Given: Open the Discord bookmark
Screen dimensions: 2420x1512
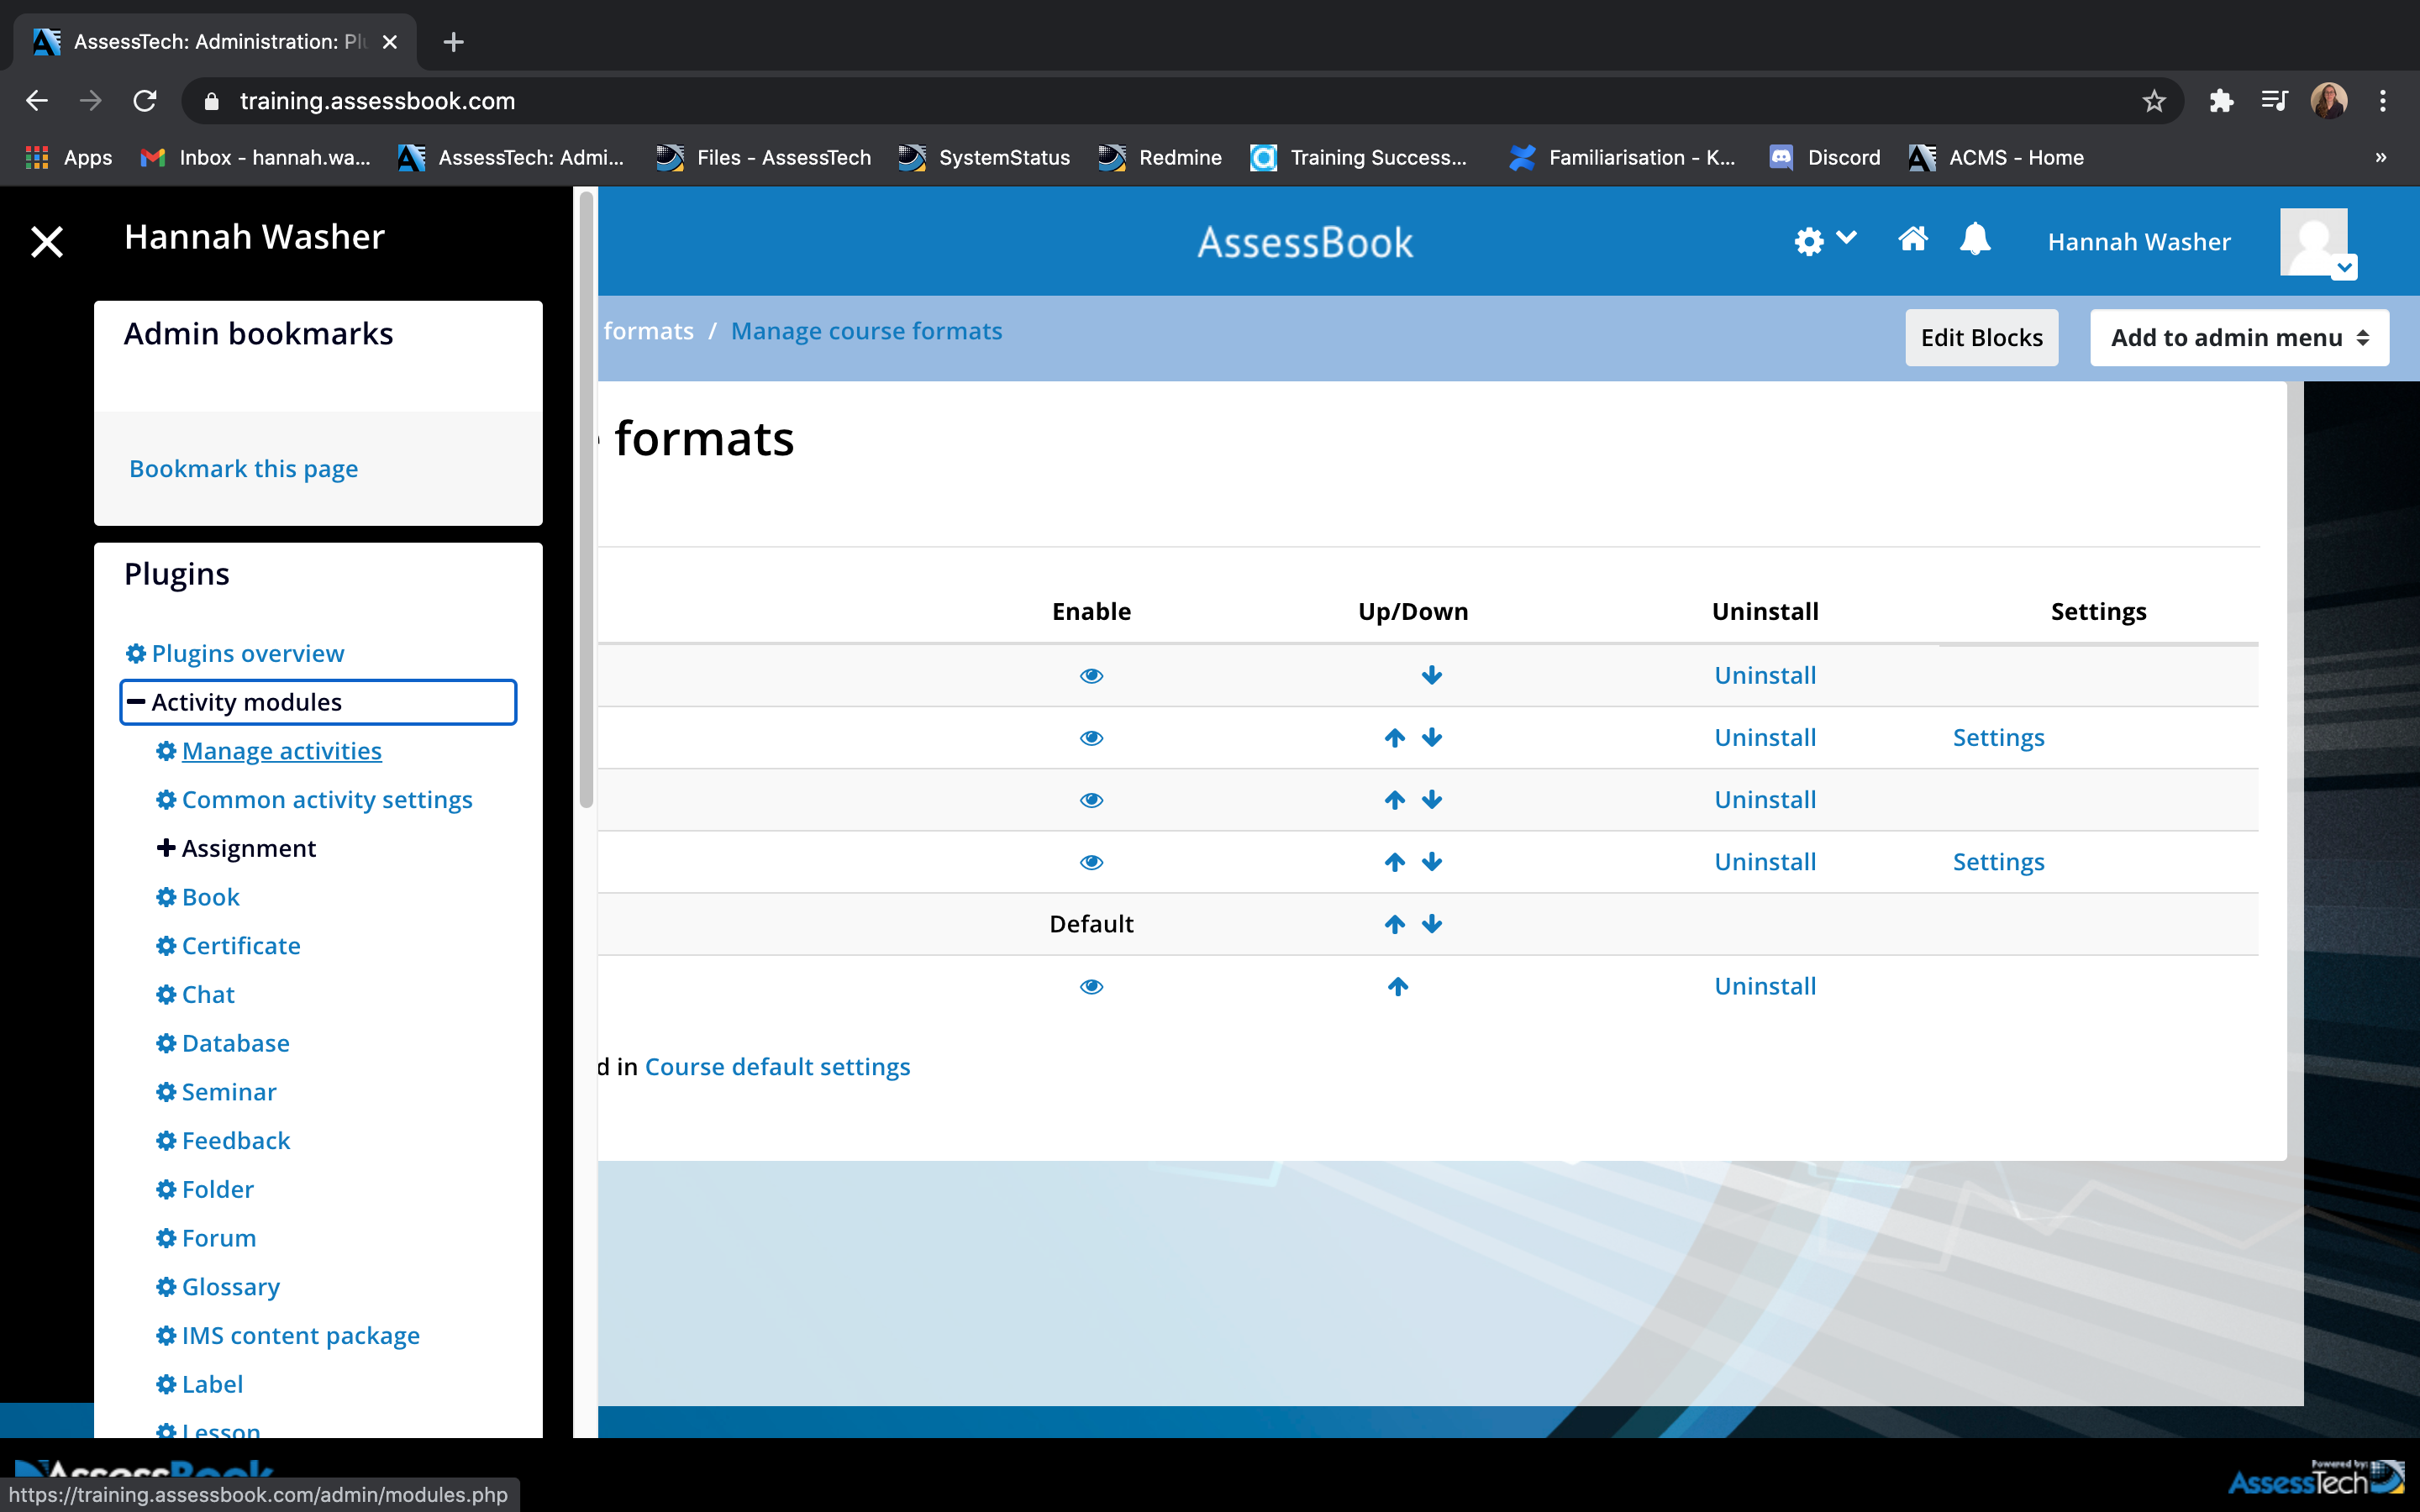Looking at the screenshot, I should [x=1825, y=157].
